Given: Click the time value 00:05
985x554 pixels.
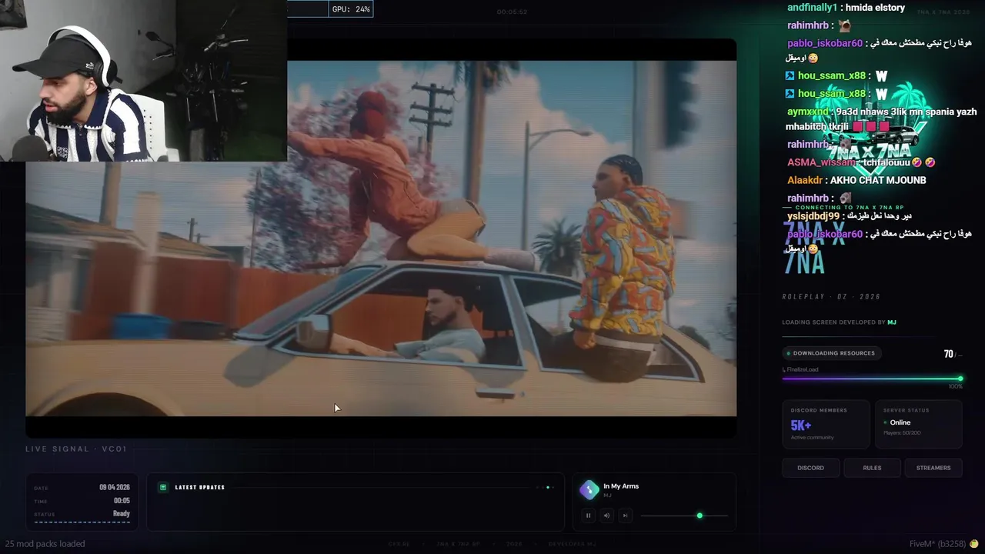Looking at the screenshot, I should pyautogui.click(x=122, y=500).
